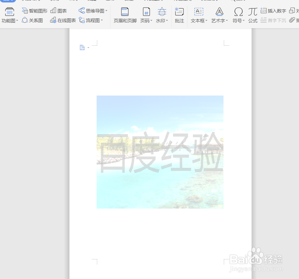Expand the 思维导图 dropdown arrow
The image size is (299, 279).
tap(106, 11)
